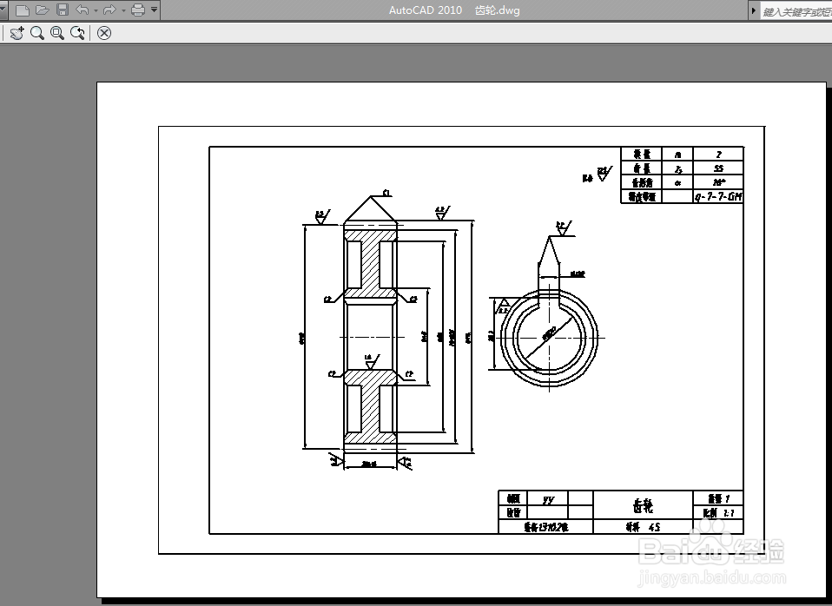The width and height of the screenshot is (832, 606).
Task: Open the Quick Access Toolbar customize dropdown
Action: [154, 10]
